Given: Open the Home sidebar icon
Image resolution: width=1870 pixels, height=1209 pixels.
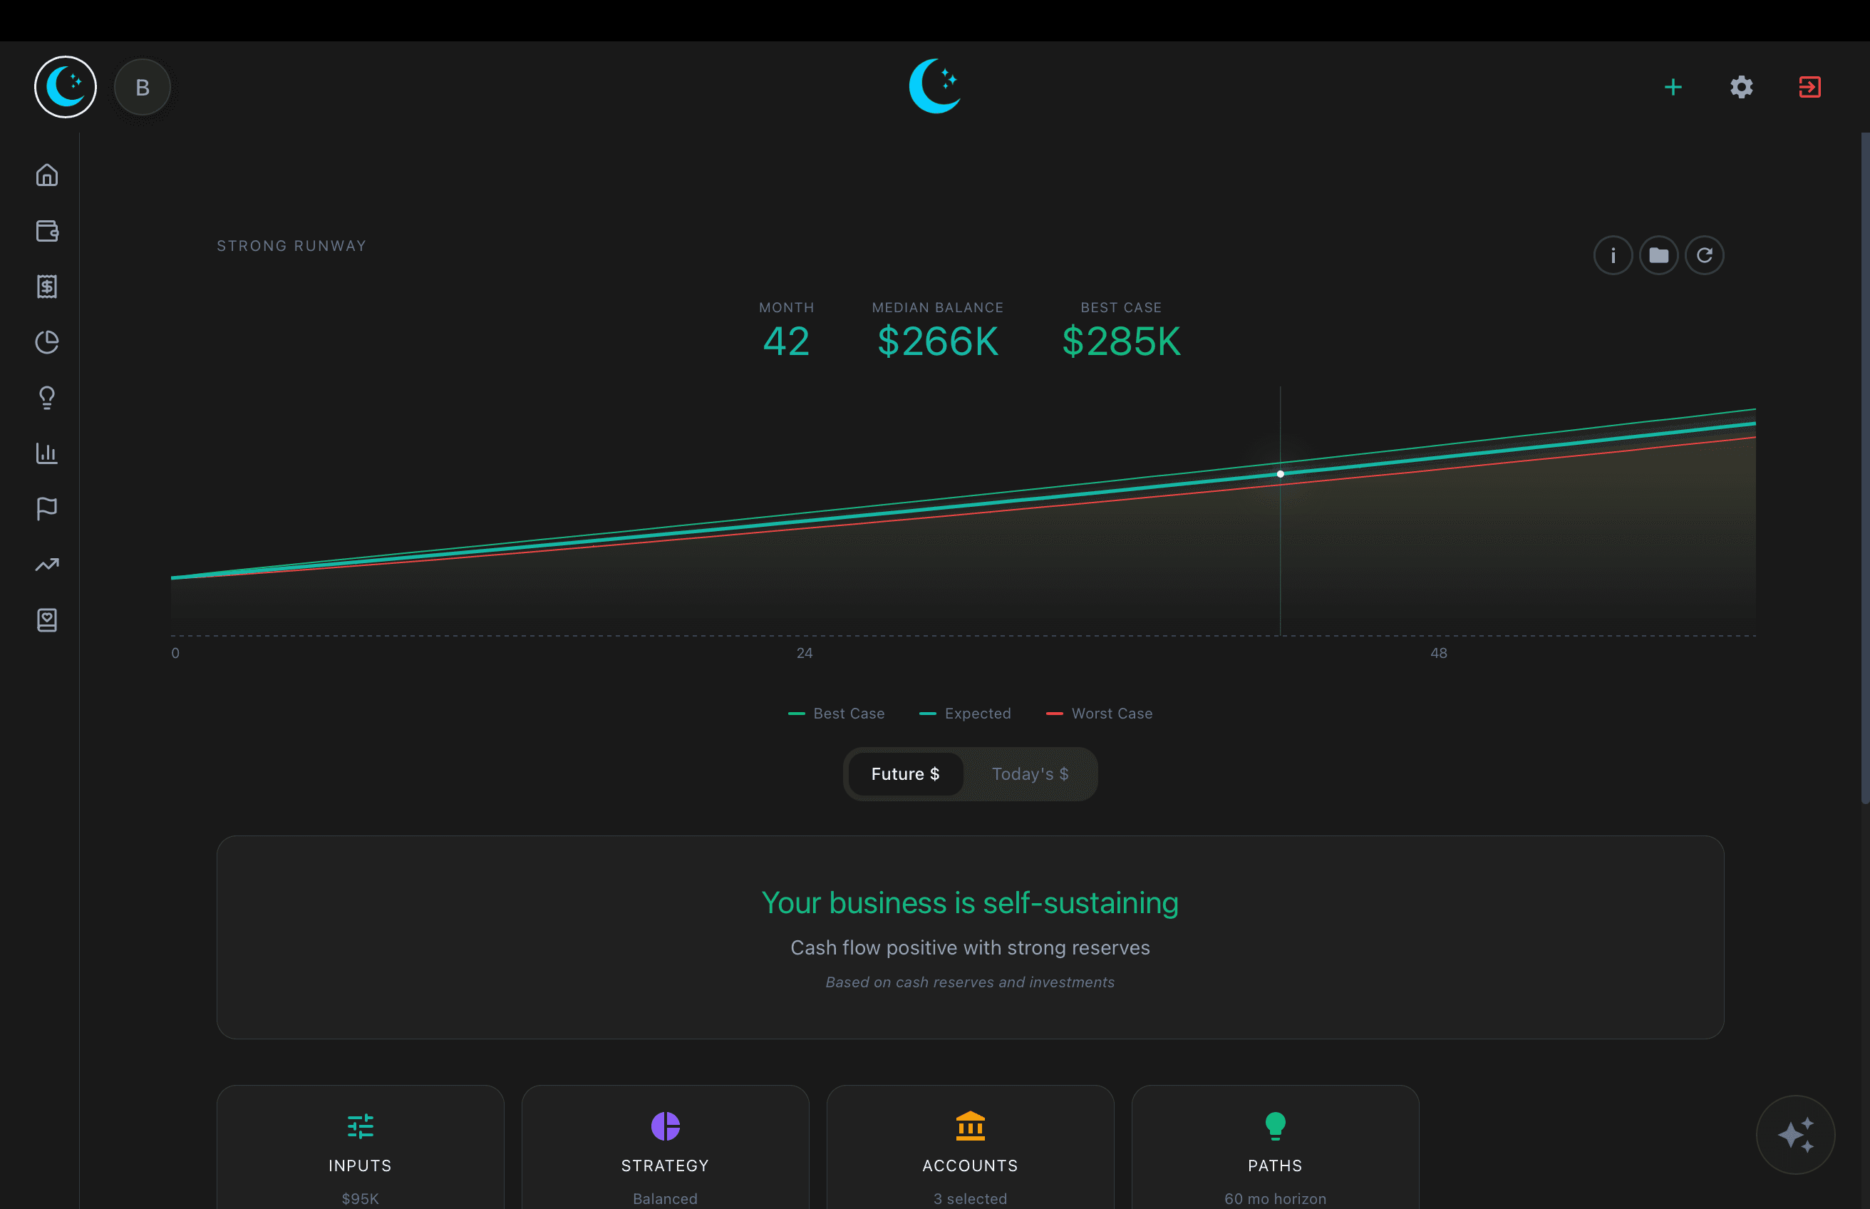Looking at the screenshot, I should tap(47, 175).
